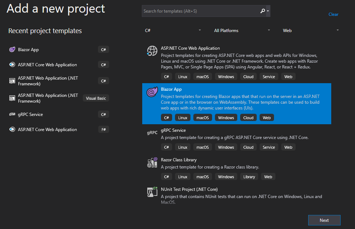
Task: Click the gRPC Service template description text
Action: (x=234, y=138)
